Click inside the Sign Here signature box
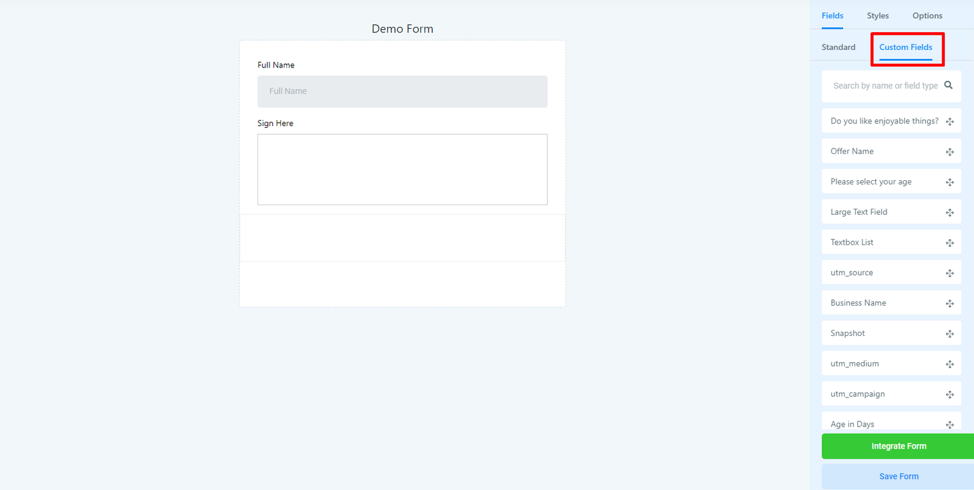 (402, 169)
